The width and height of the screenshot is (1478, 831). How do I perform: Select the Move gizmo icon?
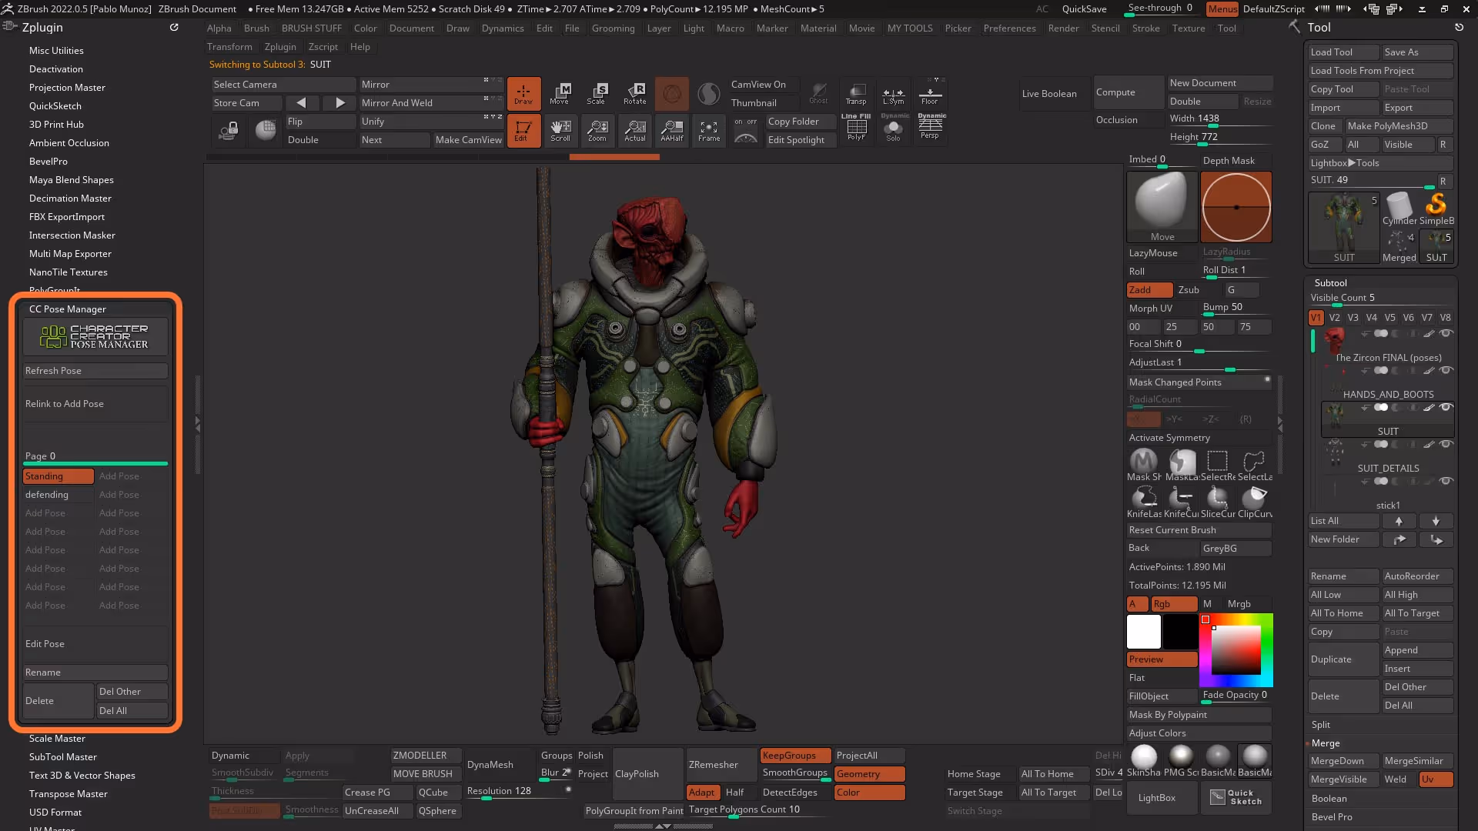pos(560,93)
